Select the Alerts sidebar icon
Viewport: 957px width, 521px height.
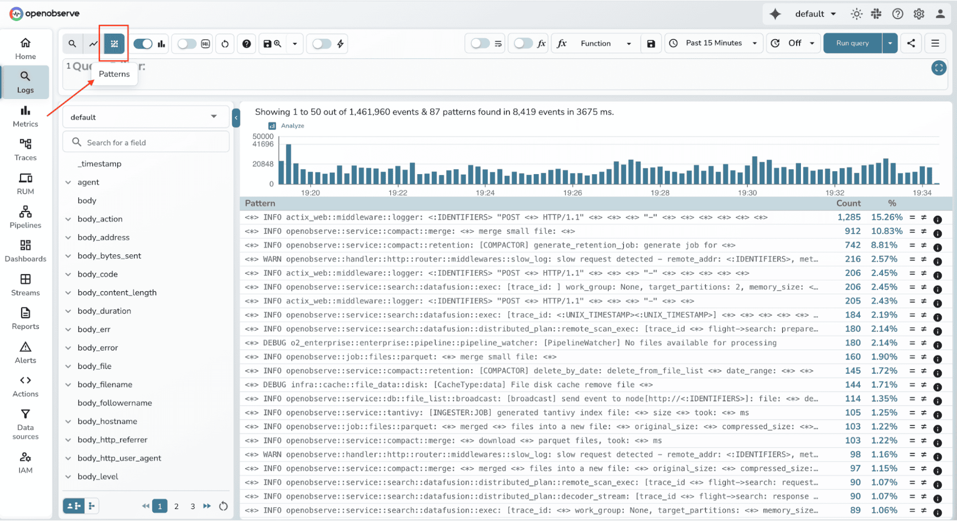tap(25, 352)
